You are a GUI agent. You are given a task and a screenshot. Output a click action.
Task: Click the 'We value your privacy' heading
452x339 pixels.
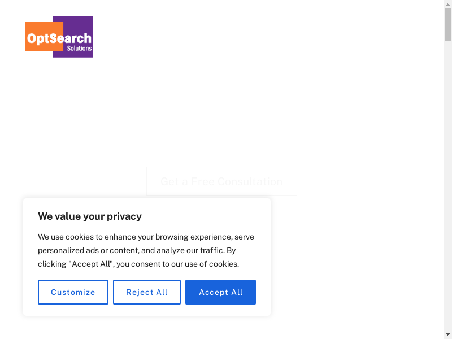(x=90, y=216)
